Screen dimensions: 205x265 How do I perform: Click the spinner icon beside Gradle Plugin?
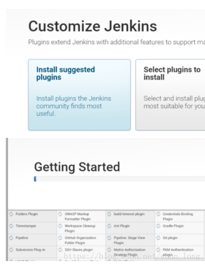tap(158, 226)
